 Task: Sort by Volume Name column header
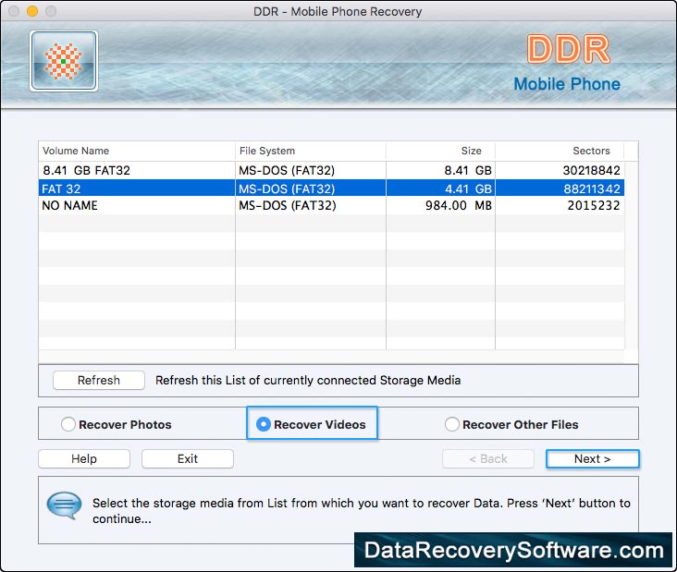pos(137,151)
